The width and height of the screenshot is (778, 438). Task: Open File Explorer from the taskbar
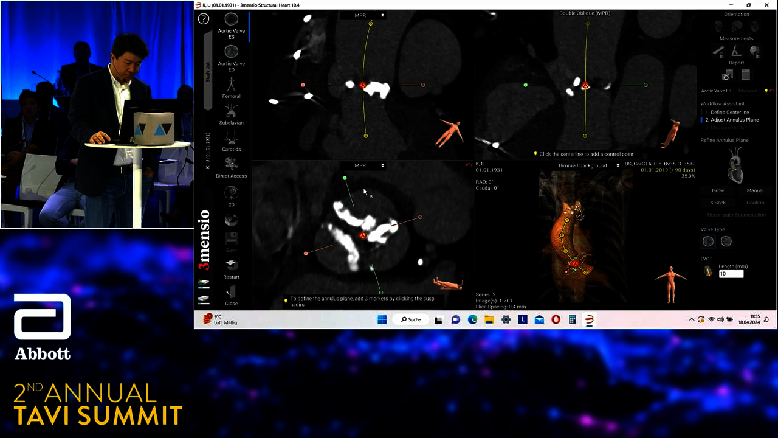pyautogui.click(x=489, y=319)
